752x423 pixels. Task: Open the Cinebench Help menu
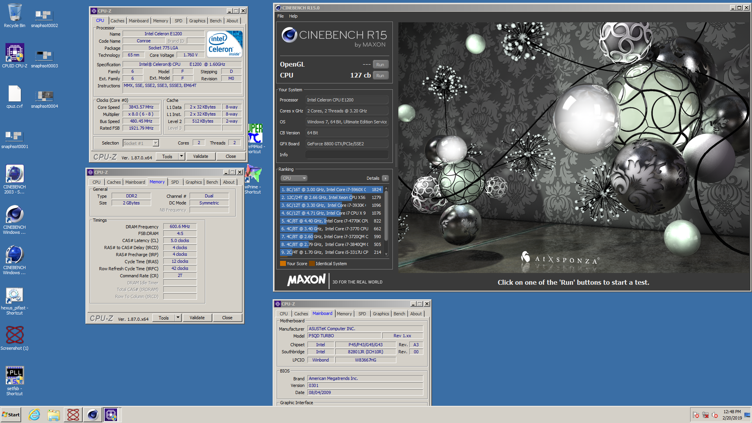pos(293,16)
